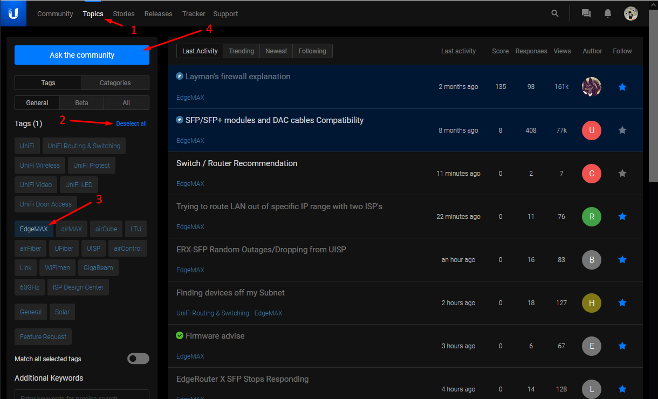Open Topics in top navigation
This screenshot has width=658, height=399.
click(93, 14)
